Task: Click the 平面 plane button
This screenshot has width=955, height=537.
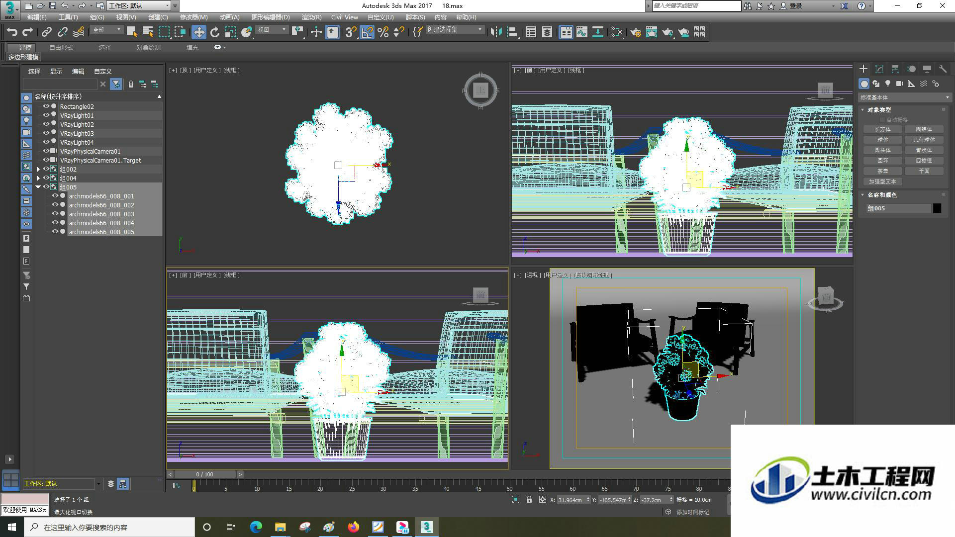Action: tap(924, 171)
